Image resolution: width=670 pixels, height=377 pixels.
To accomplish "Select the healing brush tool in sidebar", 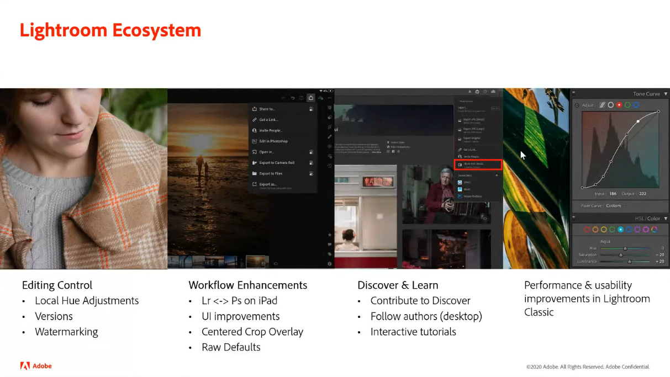I will (x=330, y=136).
